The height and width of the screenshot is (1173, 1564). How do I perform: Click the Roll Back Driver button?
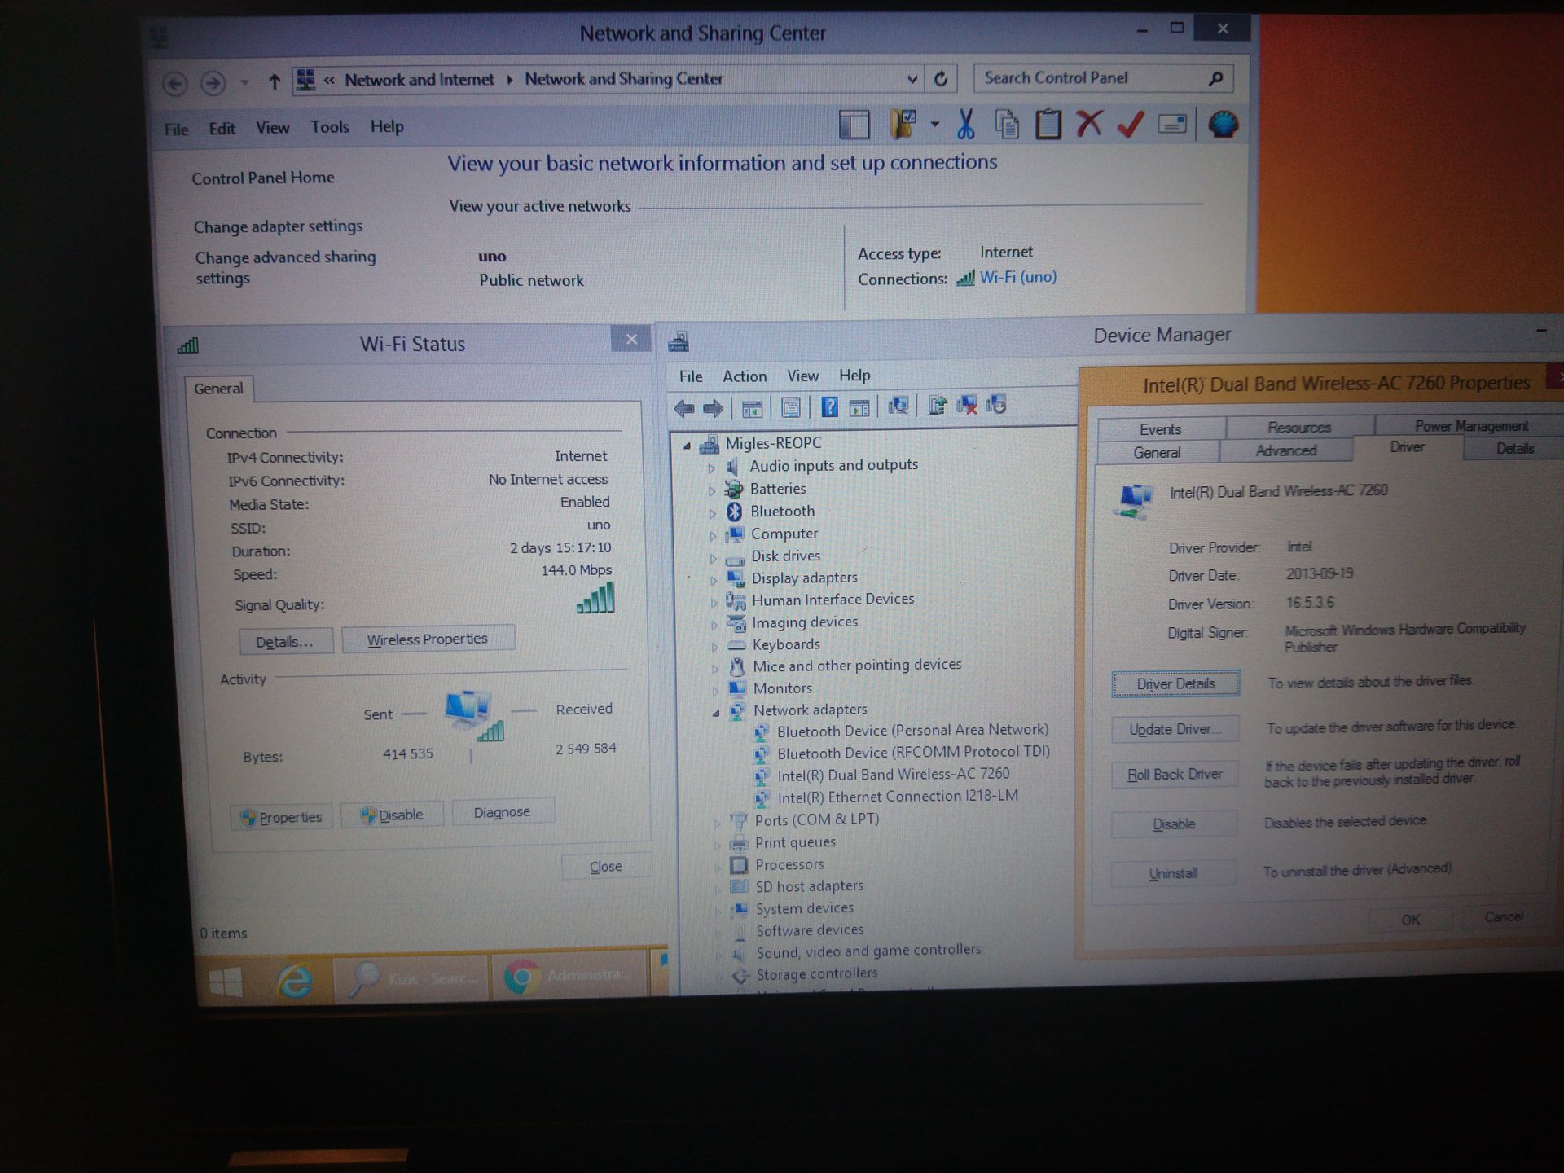[1175, 775]
